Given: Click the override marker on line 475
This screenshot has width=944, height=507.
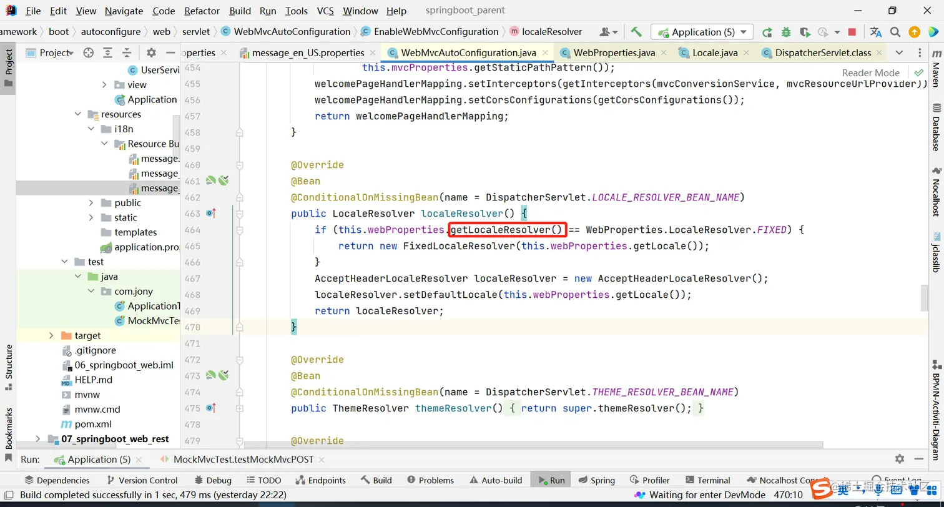Looking at the screenshot, I should 211,408.
